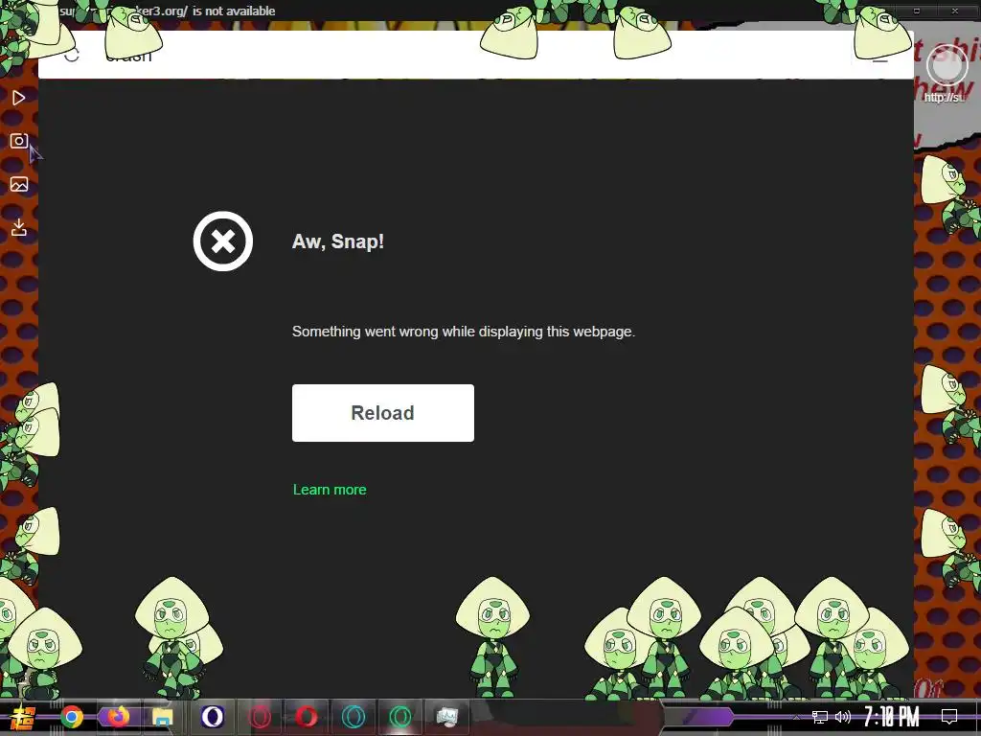Viewport: 981px width, 736px height.
Task: Click the circled X error icon
Action: tap(222, 241)
